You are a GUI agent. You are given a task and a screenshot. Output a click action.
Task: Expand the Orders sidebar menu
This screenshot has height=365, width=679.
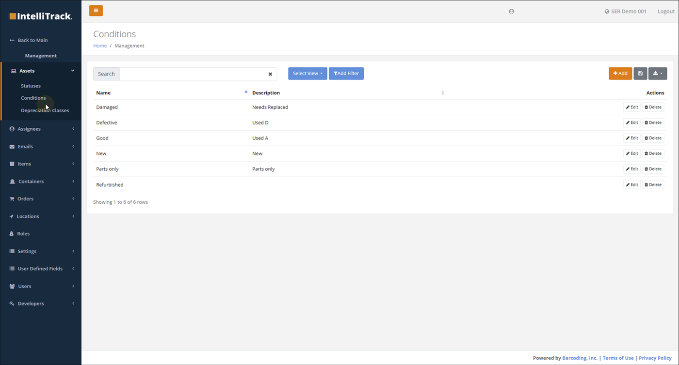41,198
